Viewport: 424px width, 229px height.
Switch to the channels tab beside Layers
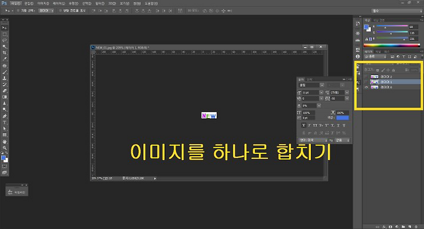coord(378,52)
